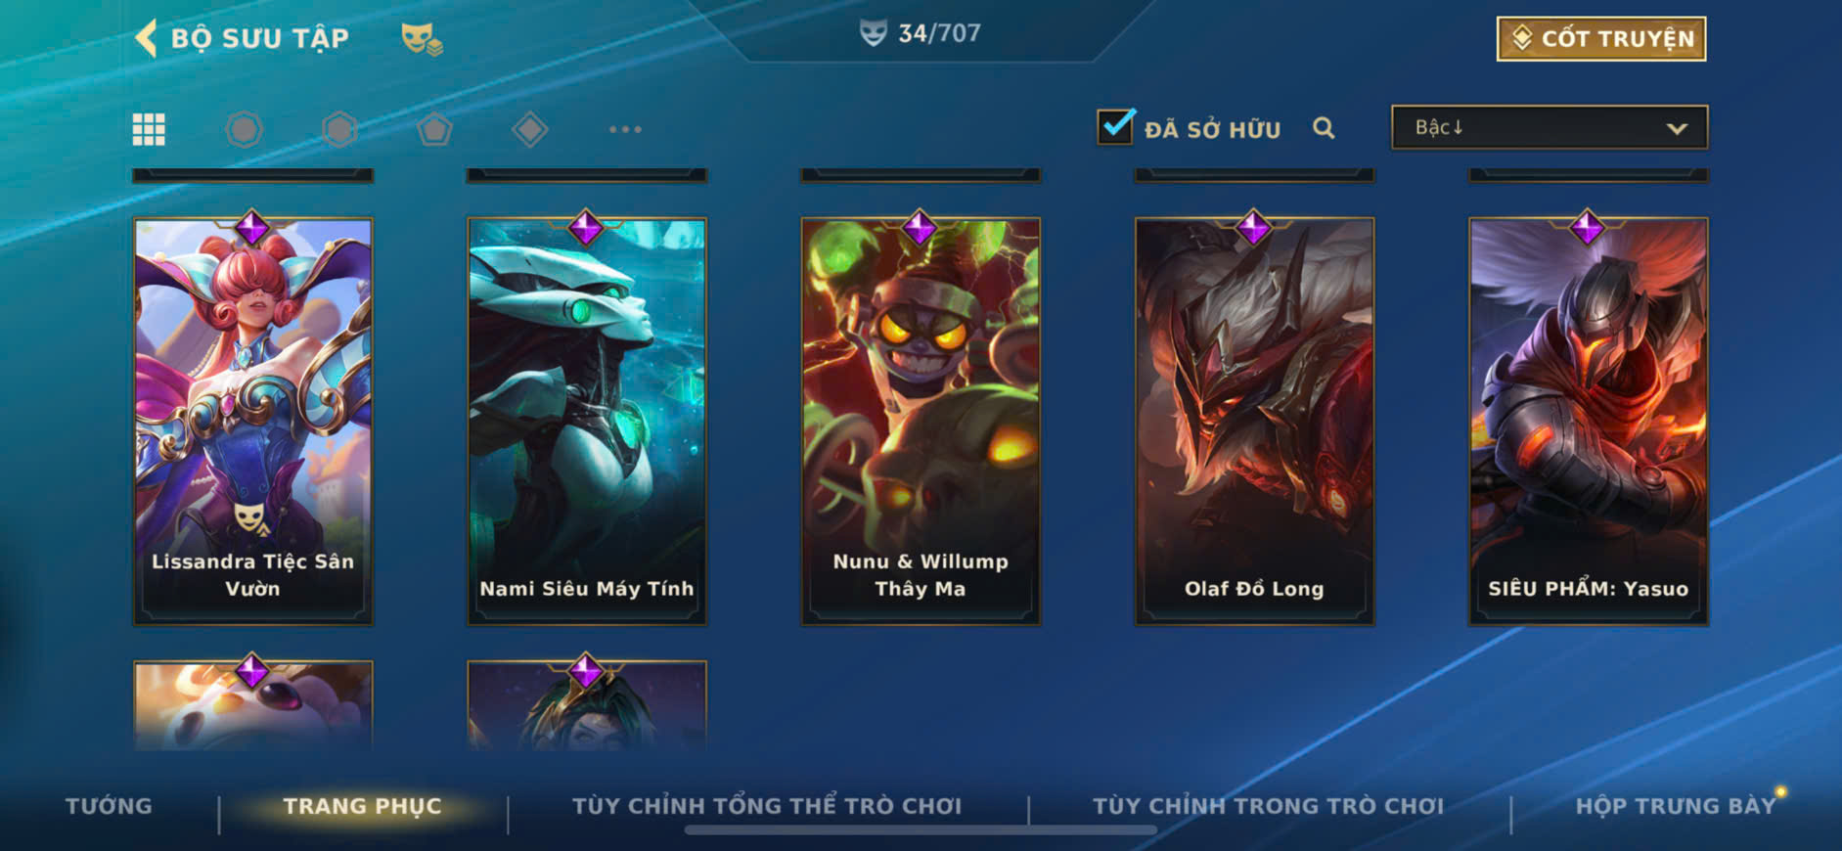Uncheck the Đã Sở Hữu checkbox
The width and height of the screenshot is (1842, 851).
pyautogui.click(x=1115, y=127)
